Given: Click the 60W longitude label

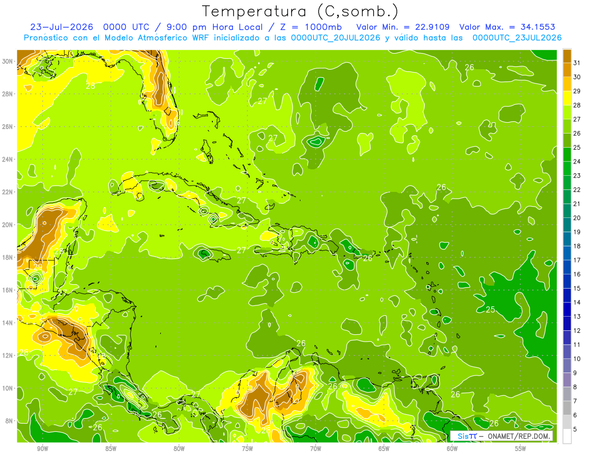Looking at the screenshot, I should click(x=452, y=449).
